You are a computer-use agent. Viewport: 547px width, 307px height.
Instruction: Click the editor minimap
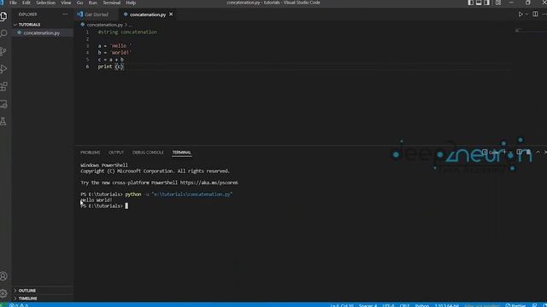tap(530, 32)
